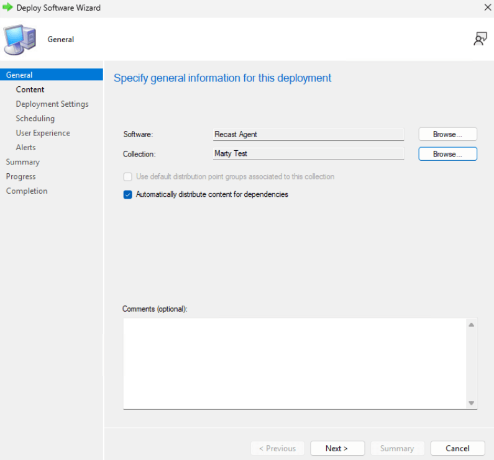Close the Deploy Software Wizard window
Screen dimensions: 494x460
[487, 7]
